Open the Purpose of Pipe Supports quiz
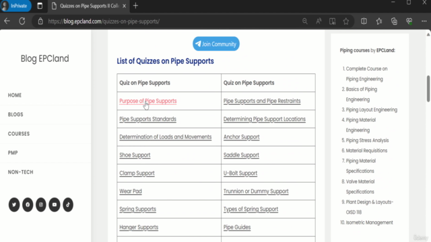The image size is (431, 242). pyautogui.click(x=148, y=101)
